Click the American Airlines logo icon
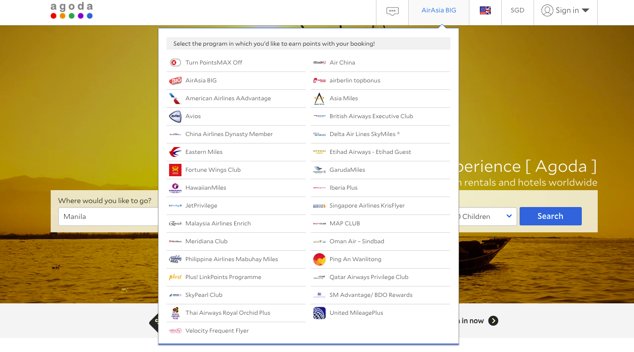The height and width of the screenshot is (352, 634). pos(175,98)
